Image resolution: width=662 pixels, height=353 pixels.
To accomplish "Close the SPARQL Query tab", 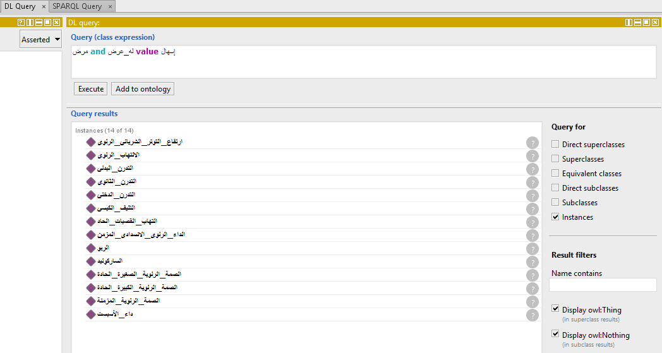I will [x=109, y=6].
